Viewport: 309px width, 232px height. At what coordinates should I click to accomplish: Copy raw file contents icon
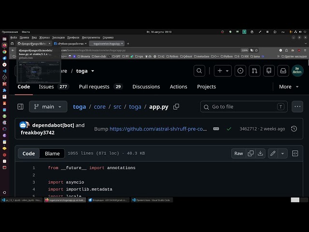tap(251, 154)
